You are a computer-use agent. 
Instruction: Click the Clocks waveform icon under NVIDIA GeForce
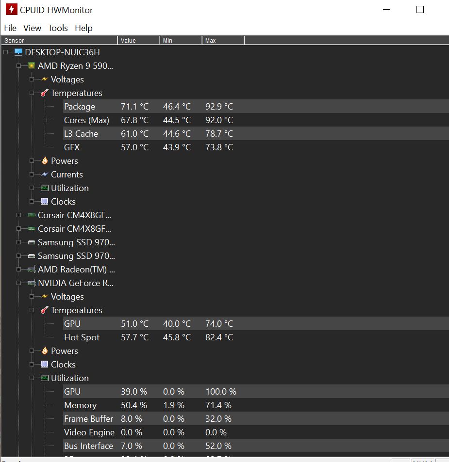point(44,364)
